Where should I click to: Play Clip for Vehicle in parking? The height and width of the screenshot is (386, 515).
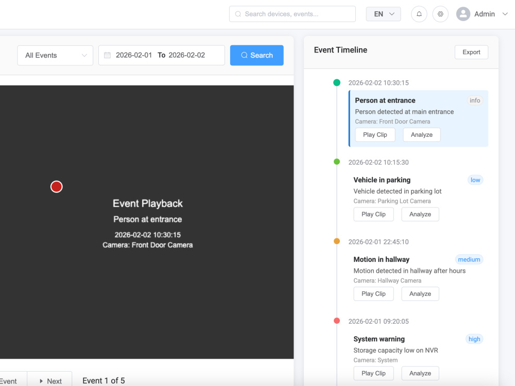tap(373, 214)
